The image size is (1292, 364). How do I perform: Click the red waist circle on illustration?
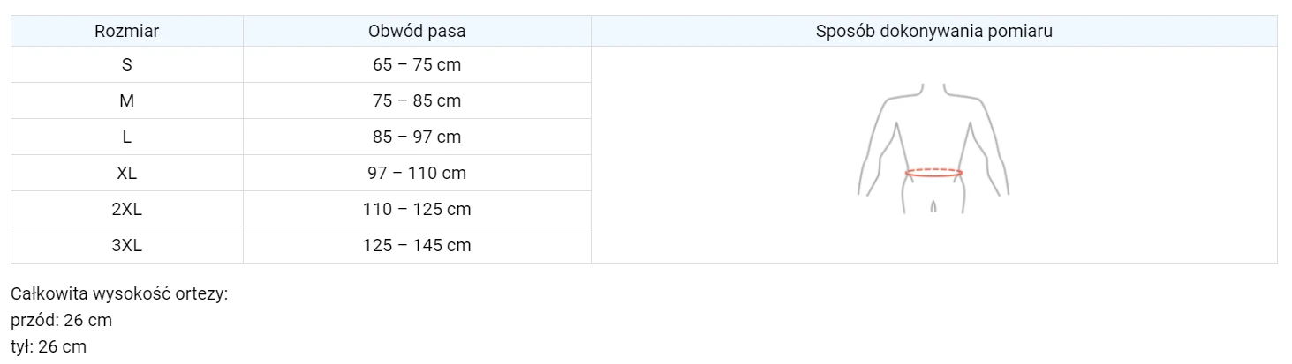[x=933, y=173]
